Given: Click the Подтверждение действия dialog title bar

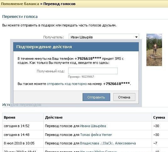Looking at the screenshot, I should pyautogui.click(x=76, y=47).
